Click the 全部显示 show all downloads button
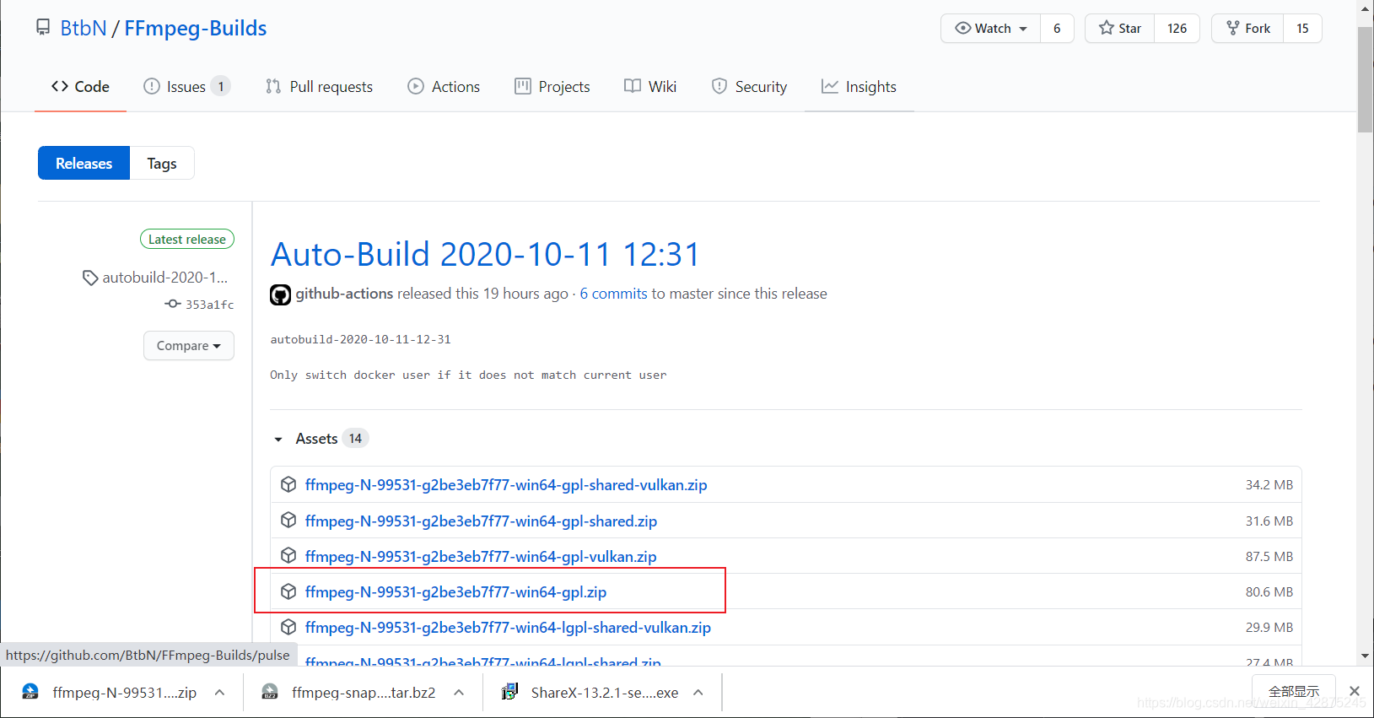The image size is (1374, 718). tap(1294, 692)
